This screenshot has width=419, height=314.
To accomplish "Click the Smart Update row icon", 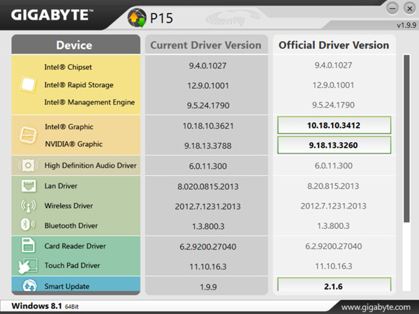I will click(x=29, y=285).
